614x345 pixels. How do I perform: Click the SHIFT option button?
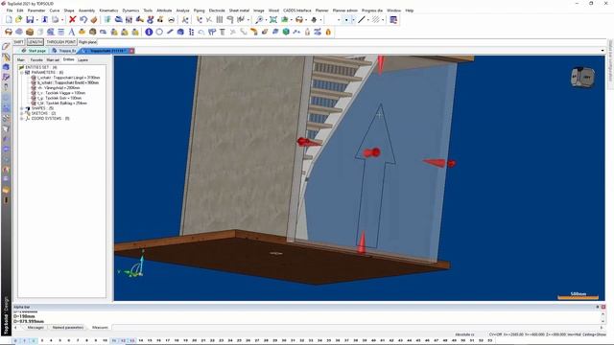click(19, 42)
